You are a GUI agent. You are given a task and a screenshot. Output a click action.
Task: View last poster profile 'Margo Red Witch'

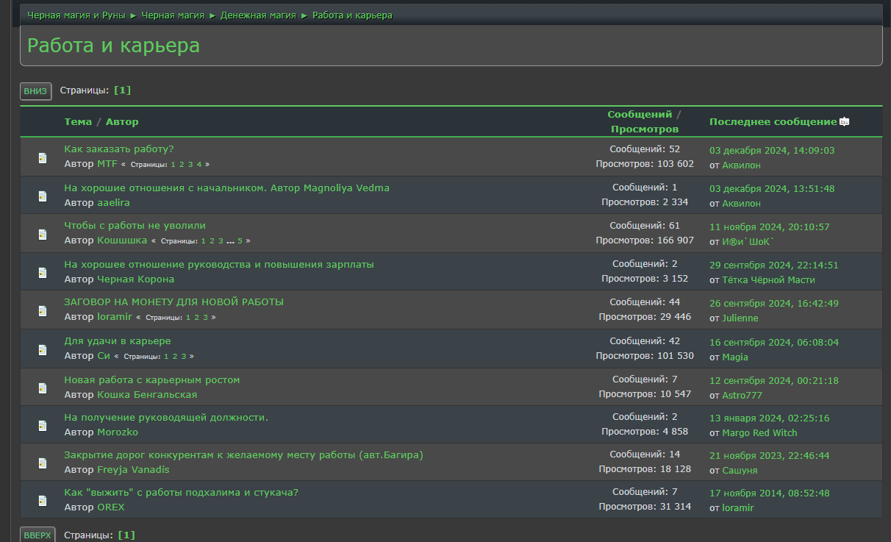point(759,433)
